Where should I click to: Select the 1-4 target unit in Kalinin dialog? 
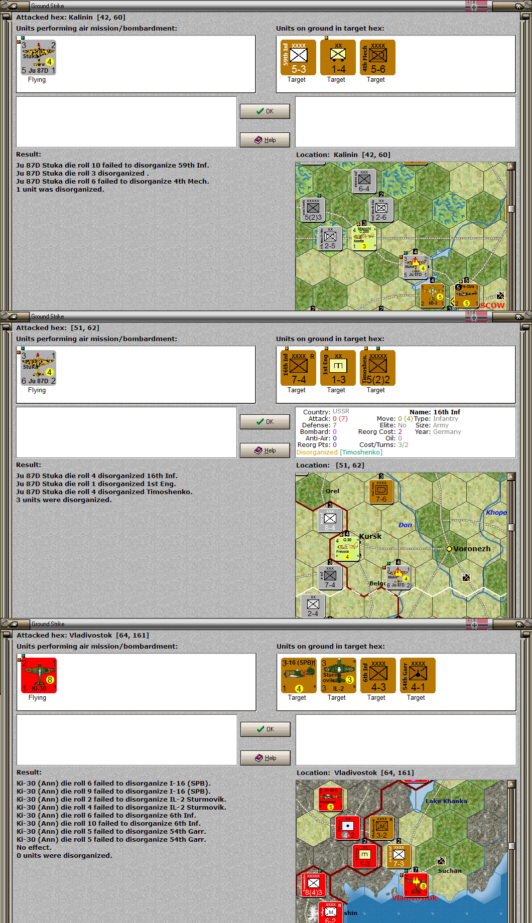pos(338,58)
